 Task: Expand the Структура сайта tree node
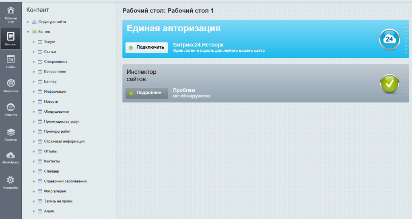point(28,22)
